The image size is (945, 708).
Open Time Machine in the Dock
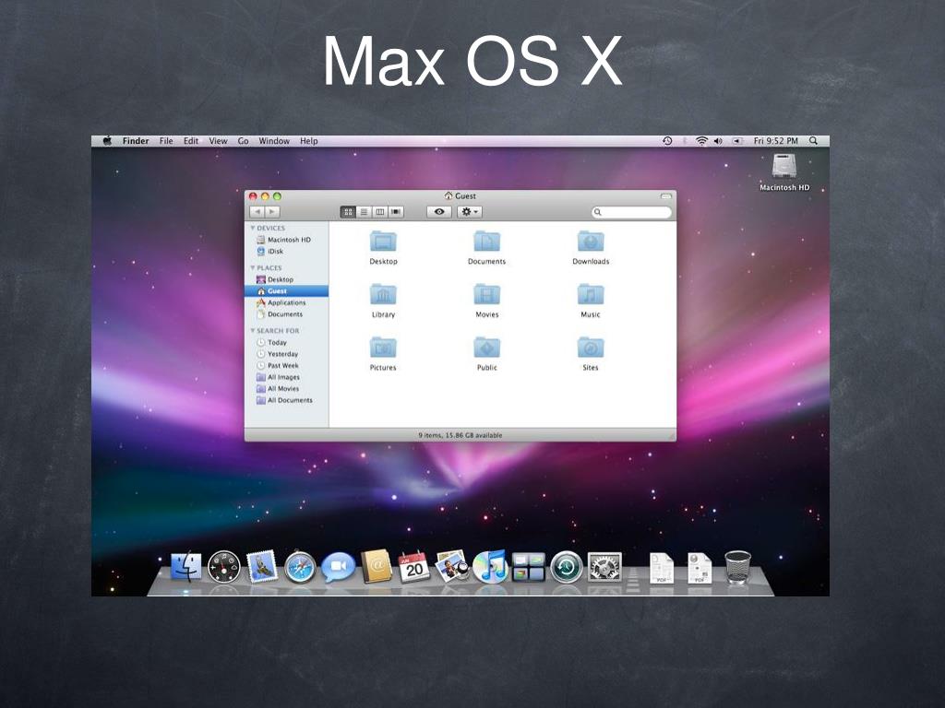[x=567, y=567]
